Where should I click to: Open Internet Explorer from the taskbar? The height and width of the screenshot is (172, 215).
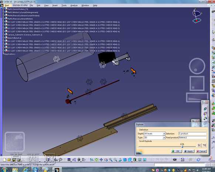[x=26, y=170]
